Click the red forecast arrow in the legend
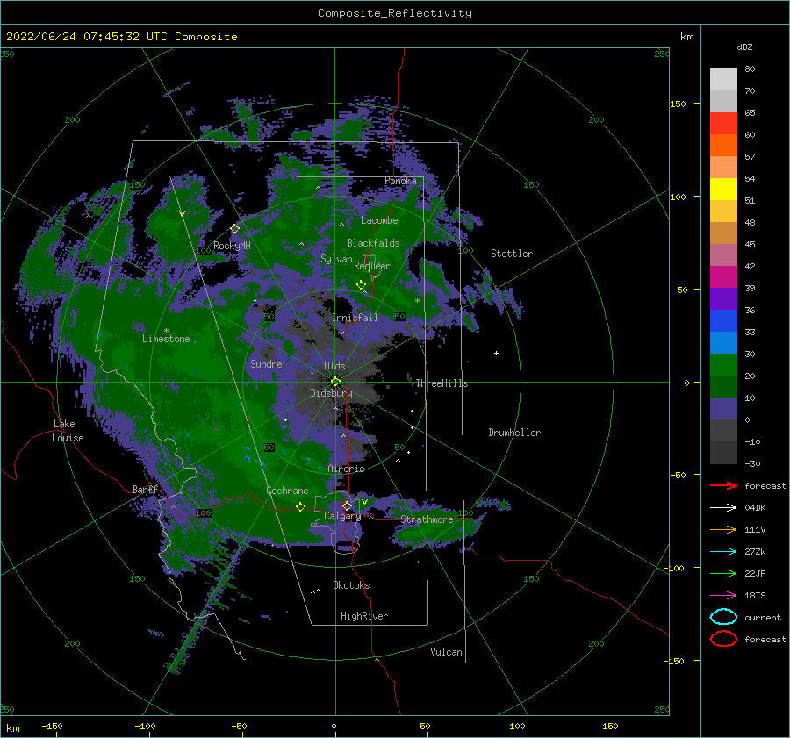Image resolution: width=790 pixels, height=738 pixels. tap(723, 485)
